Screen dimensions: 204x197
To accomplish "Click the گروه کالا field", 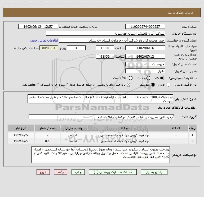I will [x=101, y=117].
